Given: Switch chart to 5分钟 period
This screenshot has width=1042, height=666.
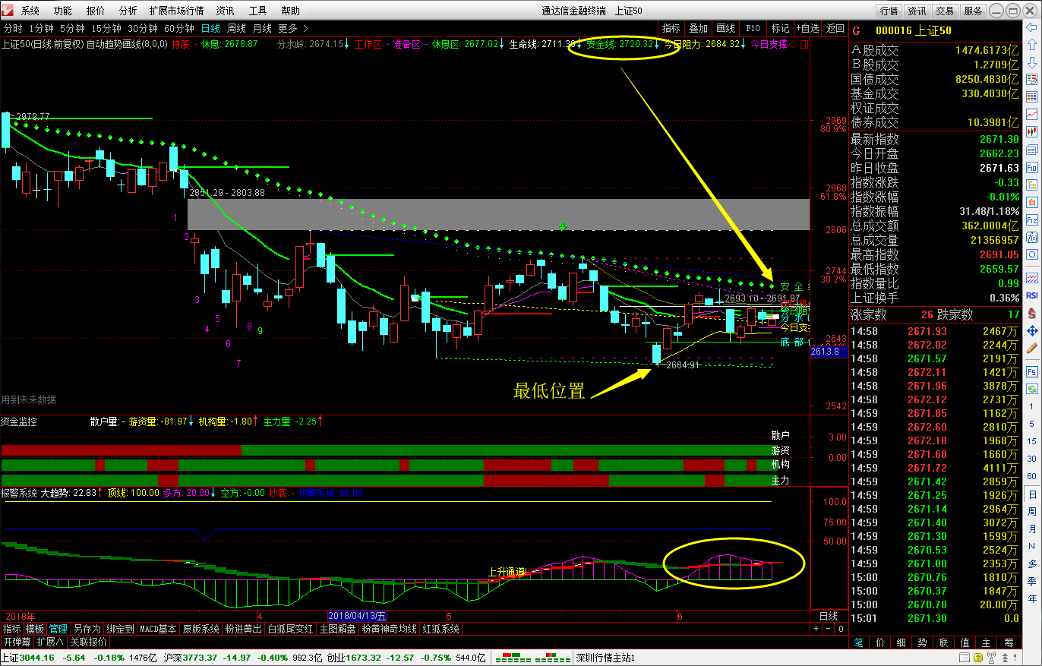Looking at the screenshot, I should tap(72, 28).
